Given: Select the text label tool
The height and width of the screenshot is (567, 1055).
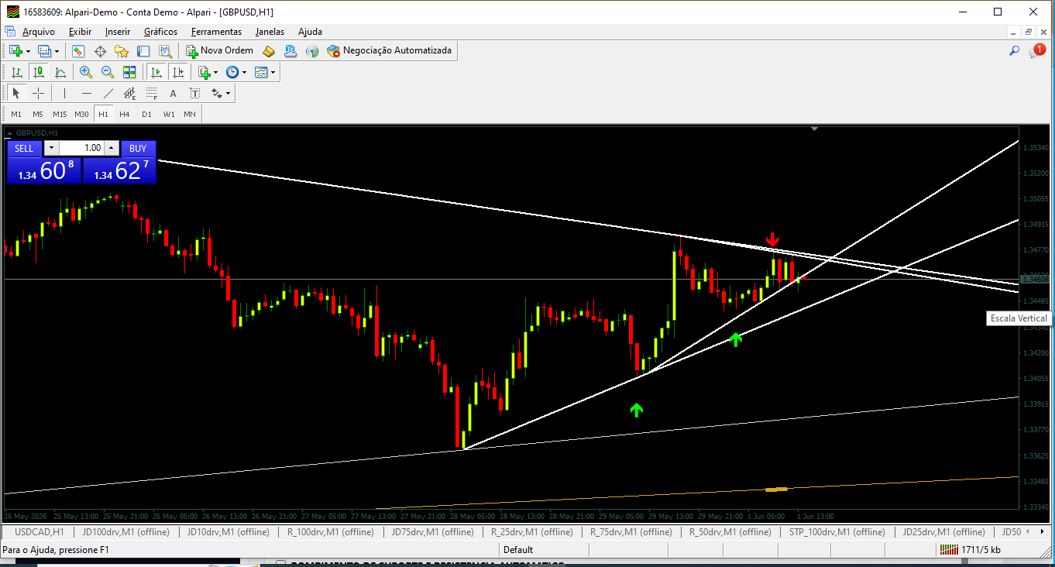Looking at the screenshot, I should click(x=194, y=94).
